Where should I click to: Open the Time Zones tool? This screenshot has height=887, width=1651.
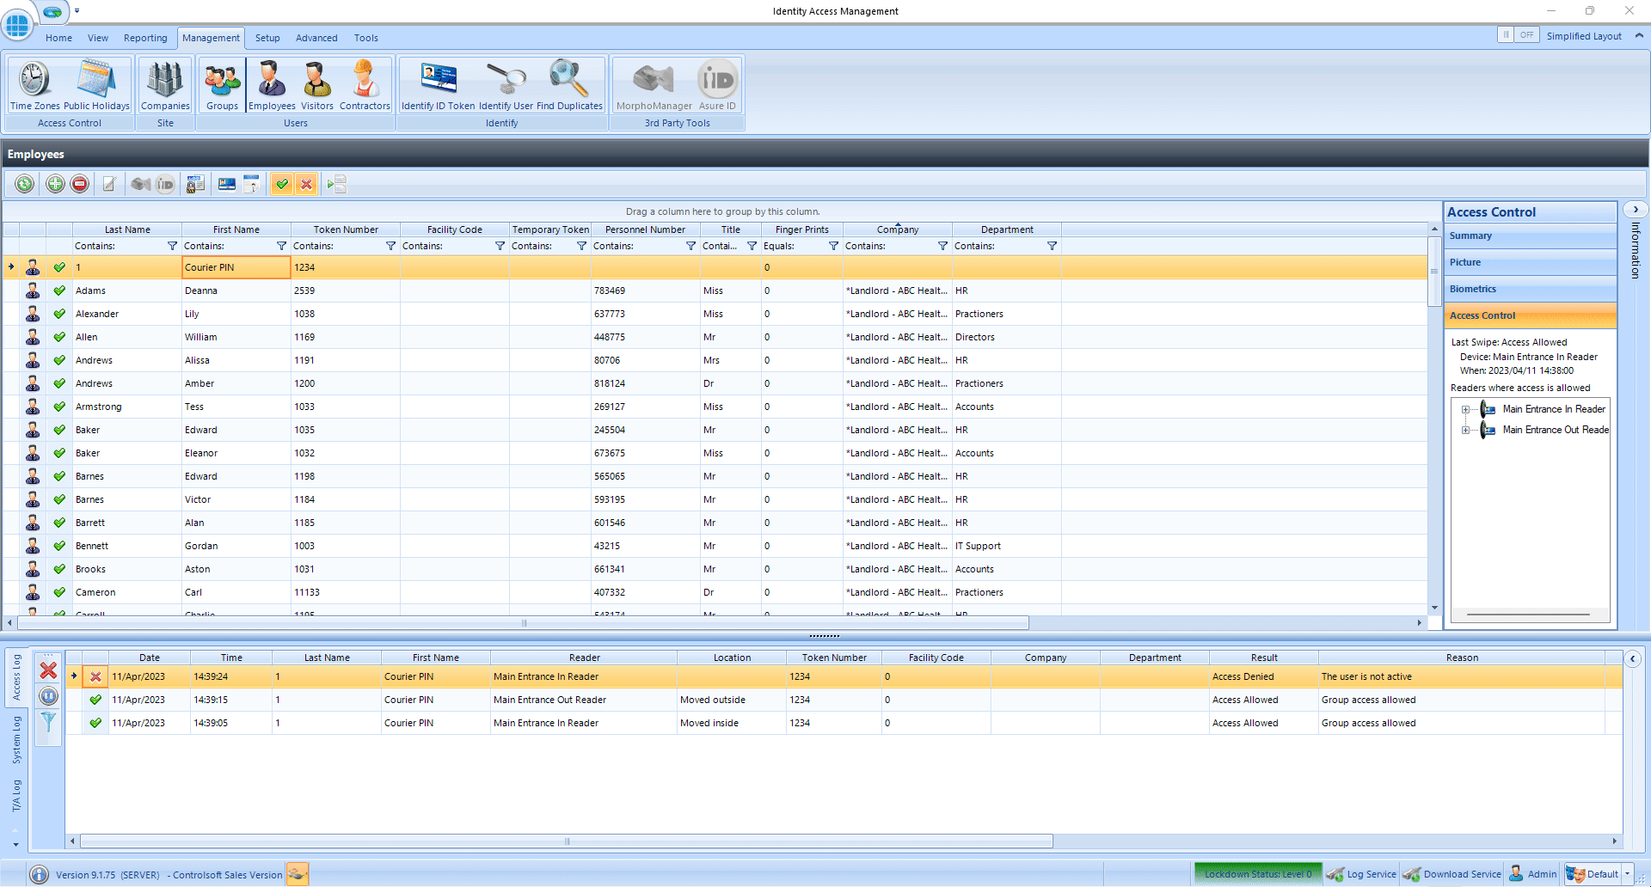[34, 85]
